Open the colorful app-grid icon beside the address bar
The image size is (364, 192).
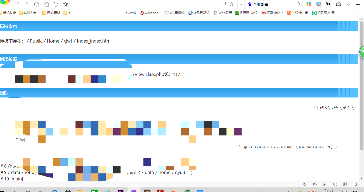308,4
